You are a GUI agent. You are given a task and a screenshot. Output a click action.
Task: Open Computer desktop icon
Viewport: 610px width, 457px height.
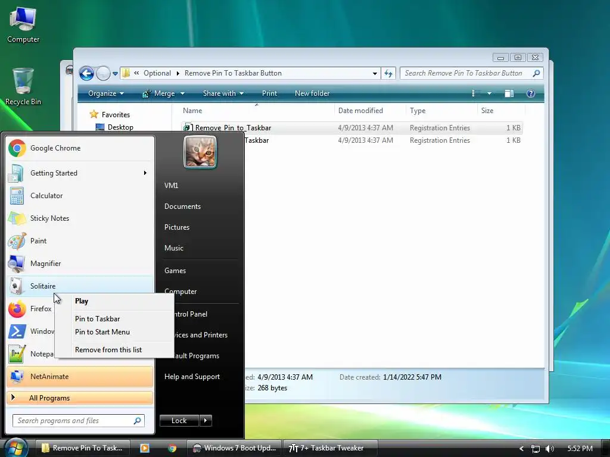coord(23,24)
